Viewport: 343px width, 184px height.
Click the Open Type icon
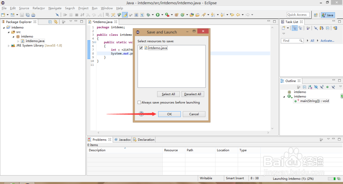192,15
